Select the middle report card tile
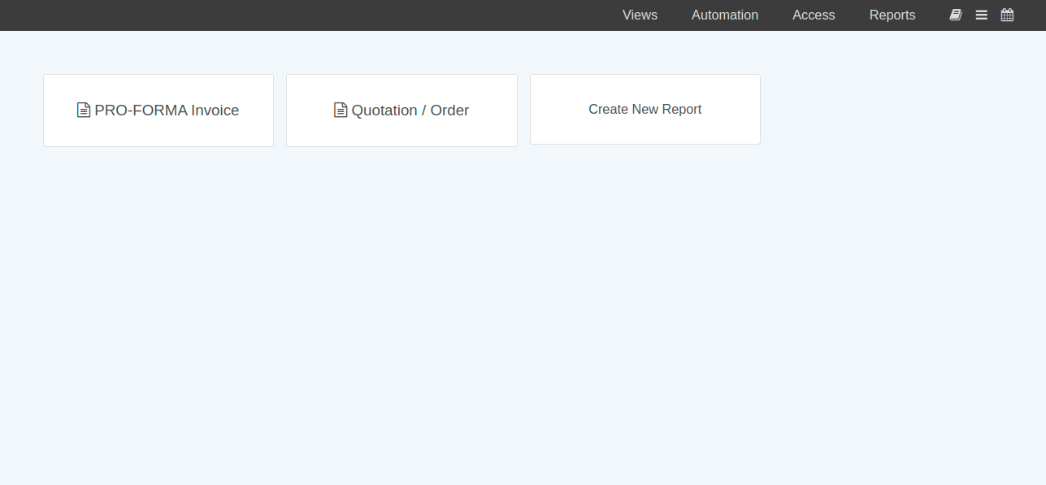1046x485 pixels. [401, 130]
